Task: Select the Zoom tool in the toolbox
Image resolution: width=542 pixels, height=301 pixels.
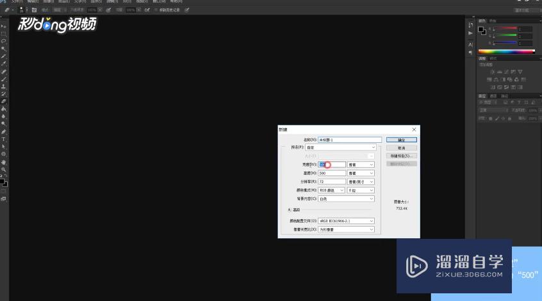Action: [x=3, y=169]
